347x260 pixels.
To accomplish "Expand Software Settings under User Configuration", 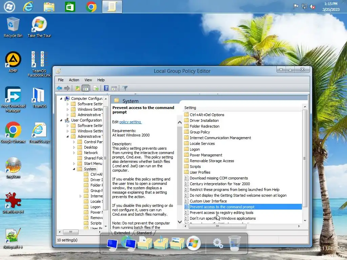I will tap(67, 126).
